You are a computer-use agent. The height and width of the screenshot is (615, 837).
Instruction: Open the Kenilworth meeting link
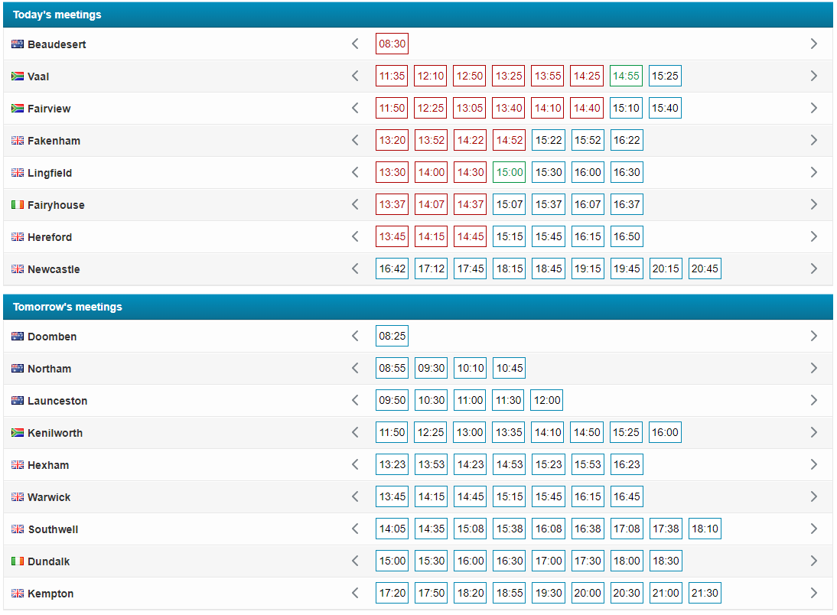tap(55, 433)
